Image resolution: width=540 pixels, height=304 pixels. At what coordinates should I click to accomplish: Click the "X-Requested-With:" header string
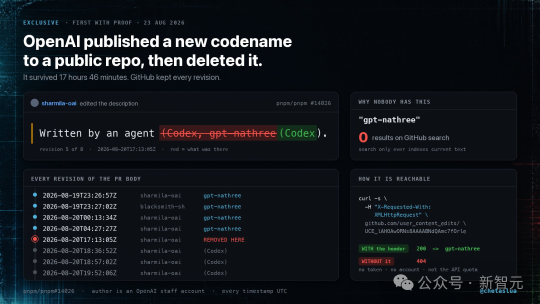pyautogui.click(x=402, y=207)
